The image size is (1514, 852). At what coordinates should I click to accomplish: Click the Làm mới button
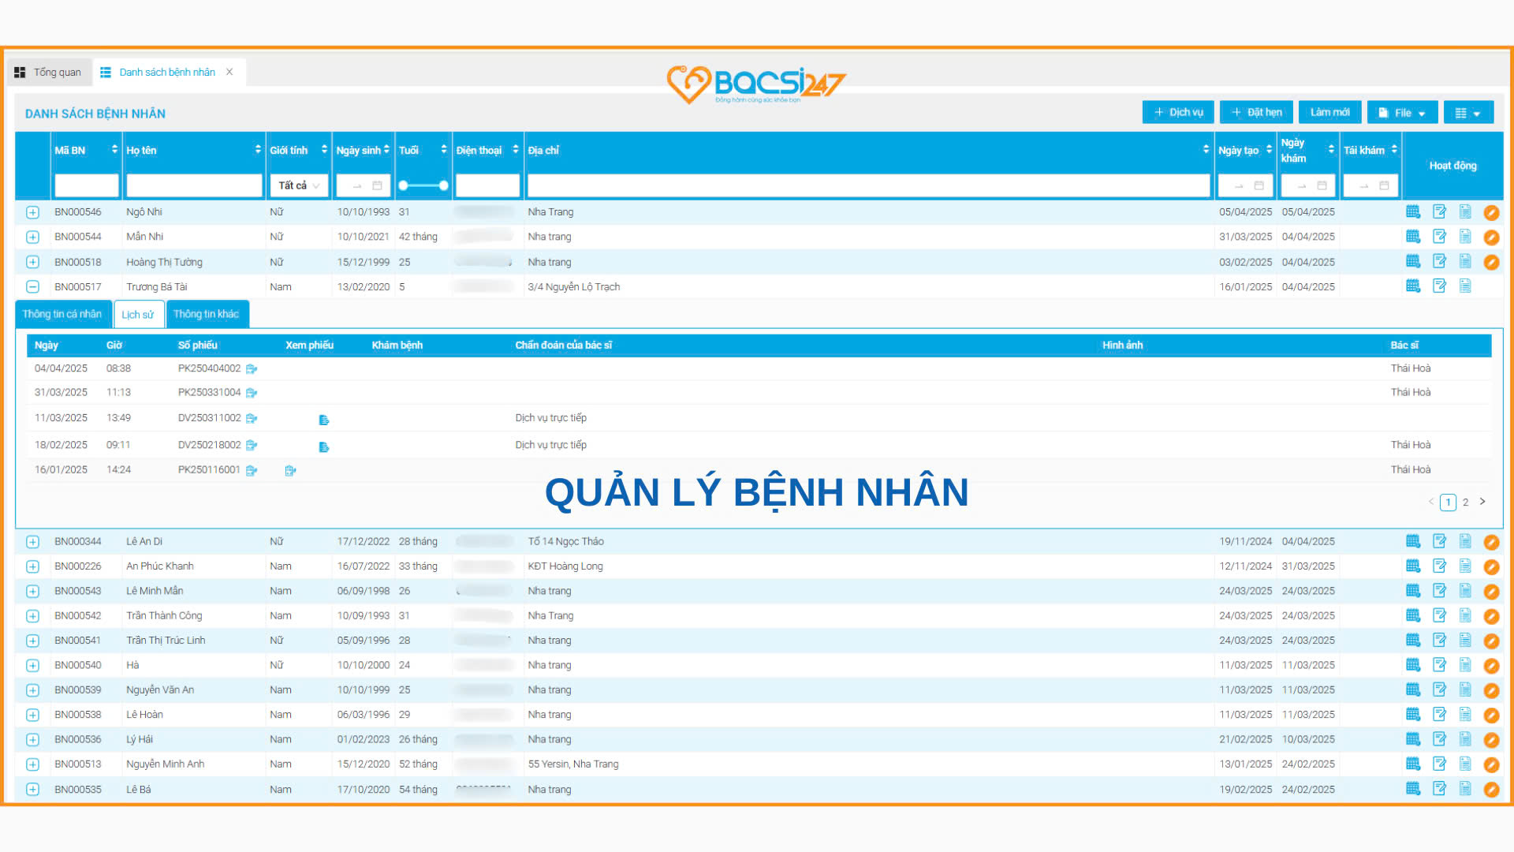(x=1329, y=113)
